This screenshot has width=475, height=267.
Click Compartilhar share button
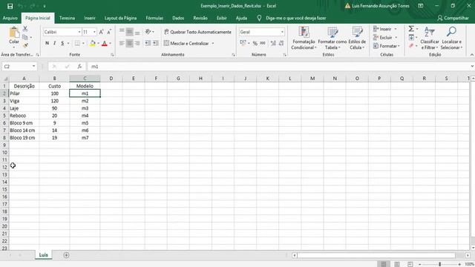click(x=453, y=18)
